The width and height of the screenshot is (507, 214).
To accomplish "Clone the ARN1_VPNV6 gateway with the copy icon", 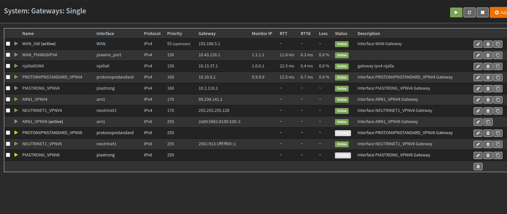I will (x=488, y=122).
